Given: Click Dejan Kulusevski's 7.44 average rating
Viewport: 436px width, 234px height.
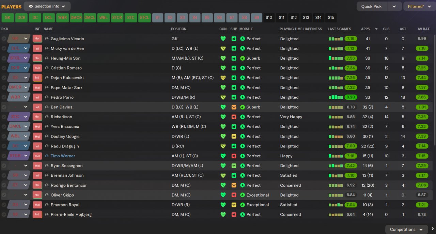Looking at the screenshot, I should [422, 78].
